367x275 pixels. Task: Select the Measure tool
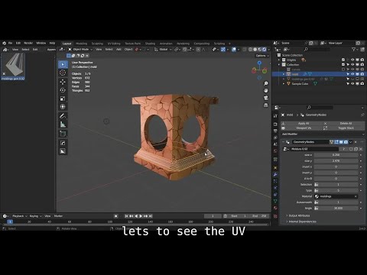point(63,125)
